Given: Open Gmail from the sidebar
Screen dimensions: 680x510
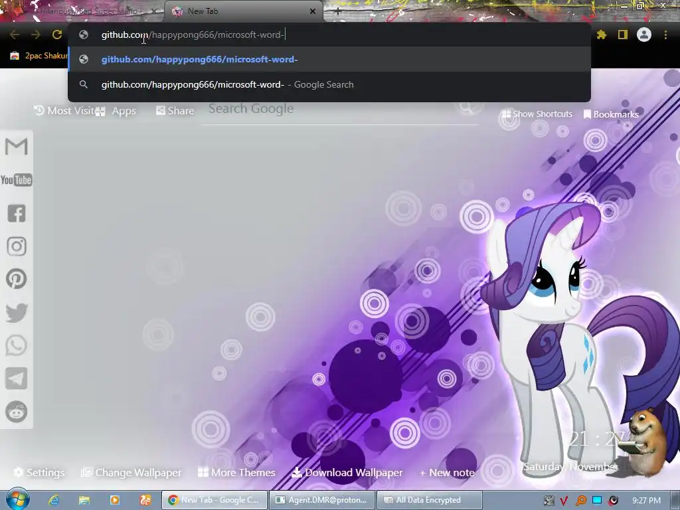Looking at the screenshot, I should (x=17, y=146).
